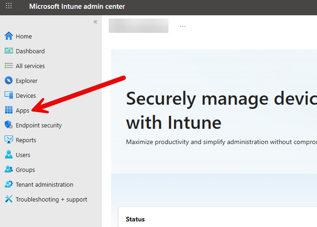317x227 pixels.
Task: Click the blurred tenant name header
Action: (x=138, y=26)
